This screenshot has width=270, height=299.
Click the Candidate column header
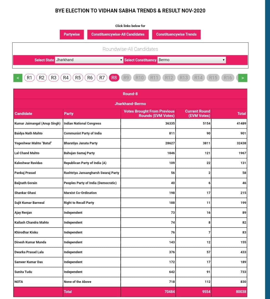point(23,114)
